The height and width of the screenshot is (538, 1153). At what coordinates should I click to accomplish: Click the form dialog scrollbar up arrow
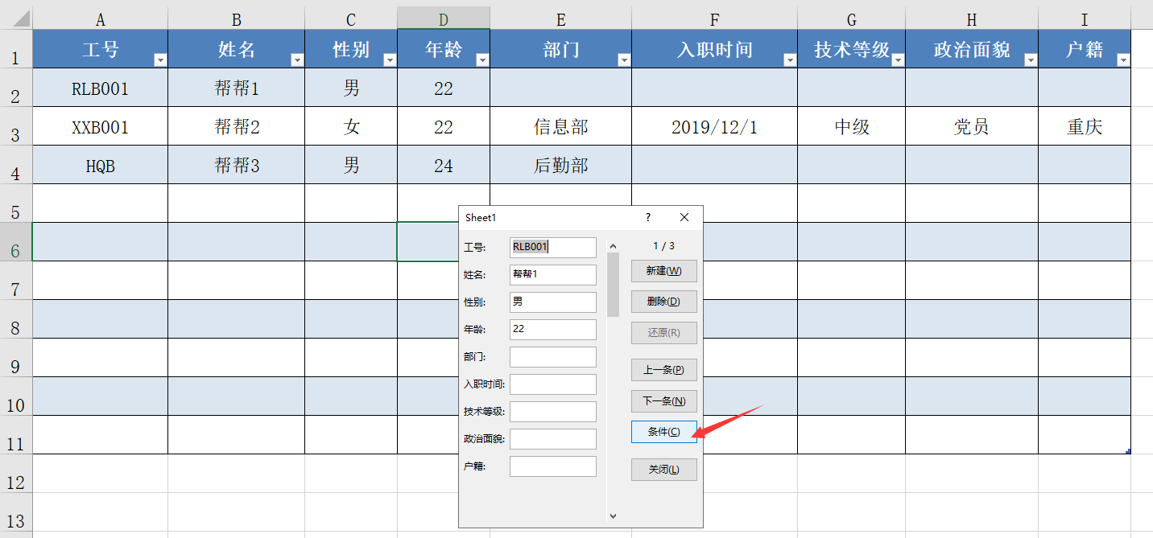pyautogui.click(x=613, y=246)
